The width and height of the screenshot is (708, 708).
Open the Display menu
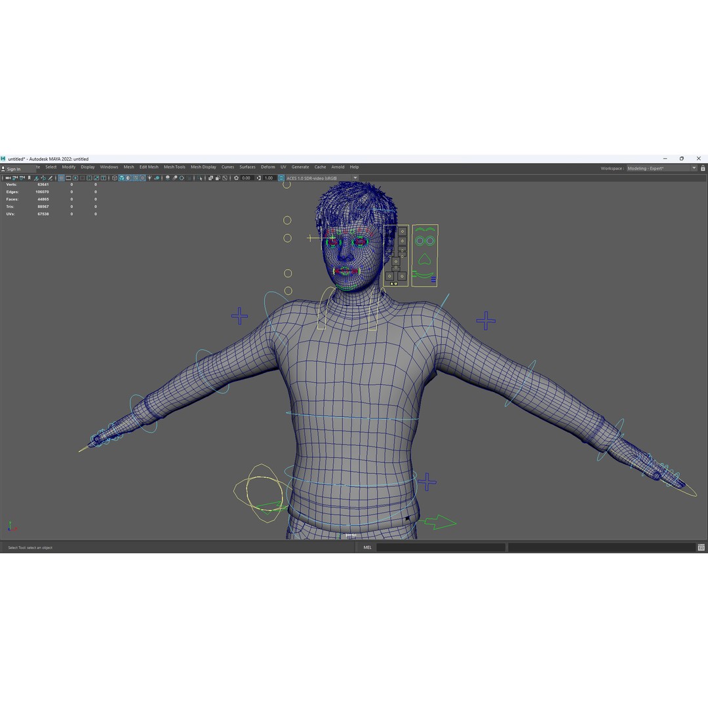point(88,167)
